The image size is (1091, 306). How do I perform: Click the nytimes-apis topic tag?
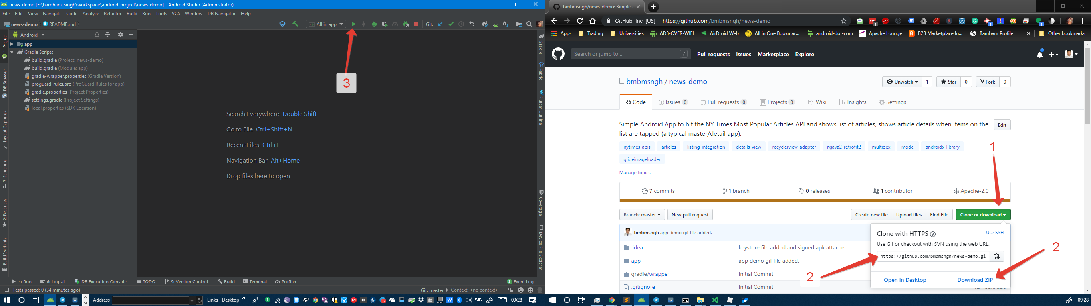[x=637, y=147]
